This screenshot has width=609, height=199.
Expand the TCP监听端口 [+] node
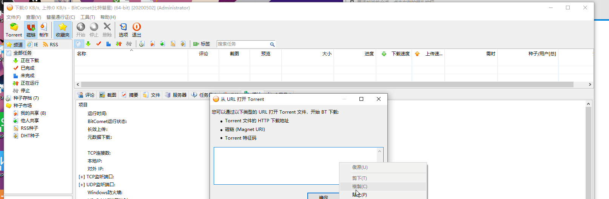[x=82, y=177]
